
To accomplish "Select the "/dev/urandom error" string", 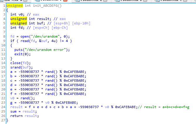I will (45, 50).
